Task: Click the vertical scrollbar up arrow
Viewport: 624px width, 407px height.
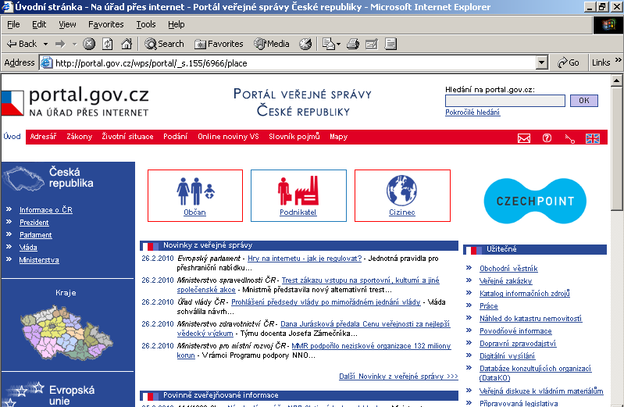Action: pyautogui.click(x=617, y=80)
